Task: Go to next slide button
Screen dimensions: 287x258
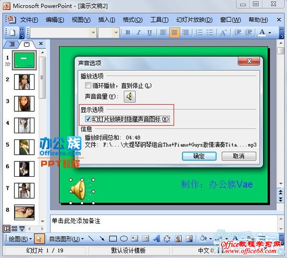Action: pyautogui.click(x=281, y=200)
